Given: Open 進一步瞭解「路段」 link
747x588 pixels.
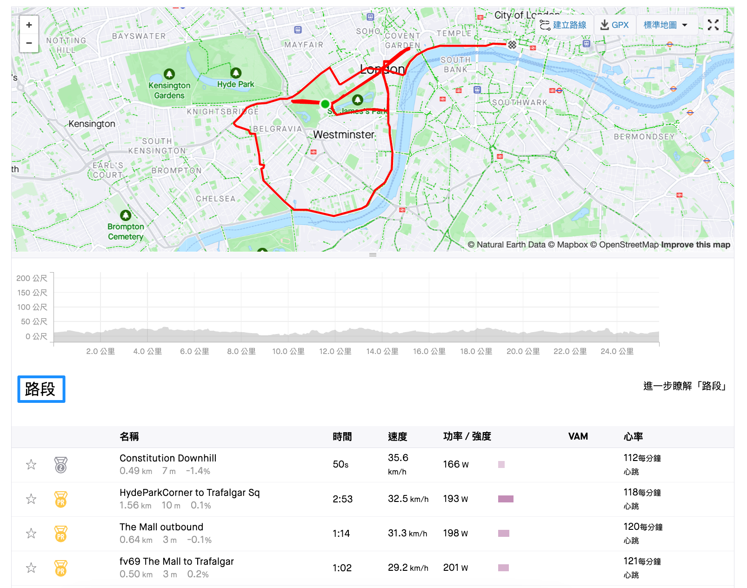Looking at the screenshot, I should pos(685,386).
